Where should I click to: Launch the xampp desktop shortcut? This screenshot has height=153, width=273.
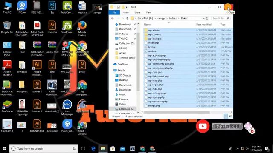point(97,8)
